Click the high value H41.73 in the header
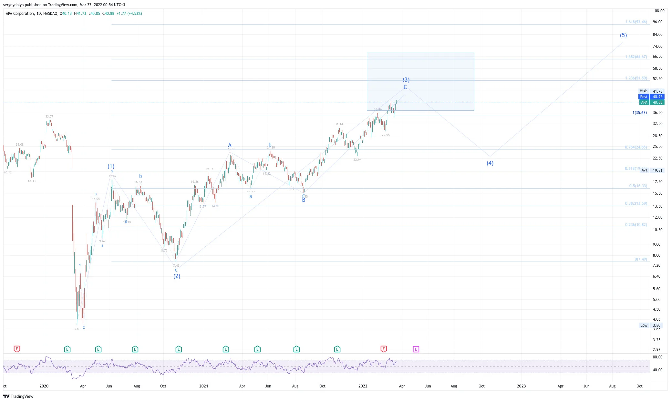The height and width of the screenshot is (402, 671). pos(80,14)
